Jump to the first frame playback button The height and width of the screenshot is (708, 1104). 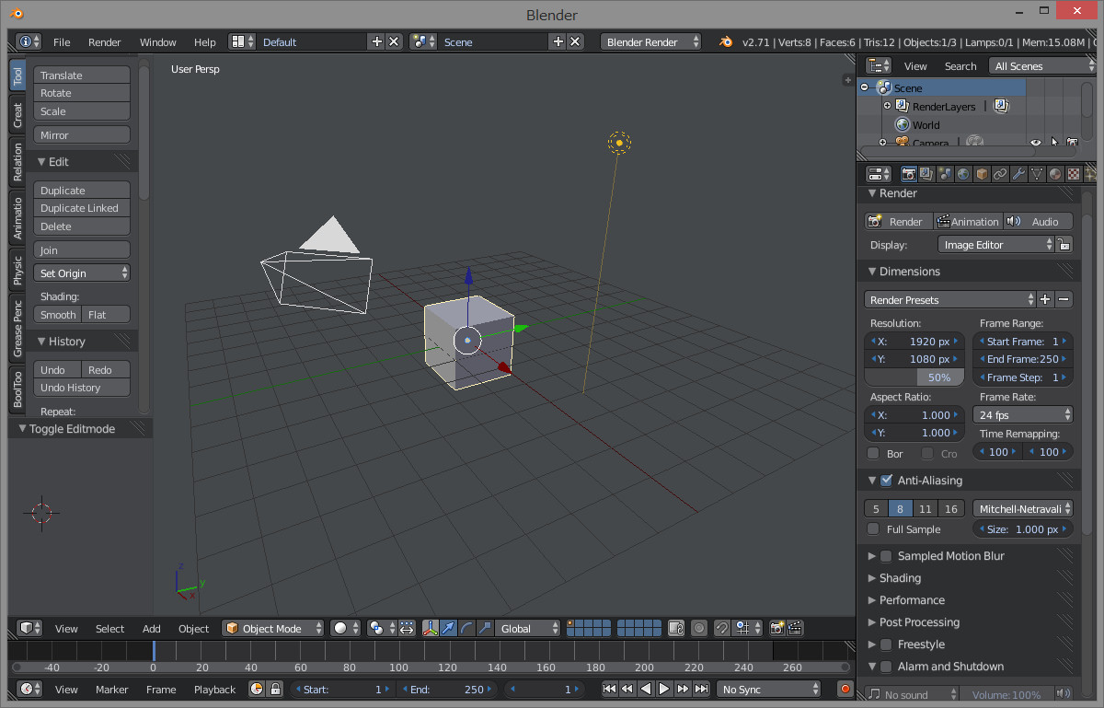(x=609, y=689)
